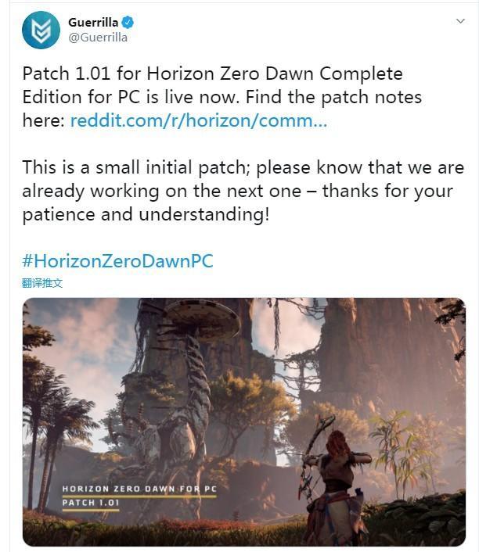
Task: Open the attached Horizon Zero Dawn image
Action: (244, 421)
